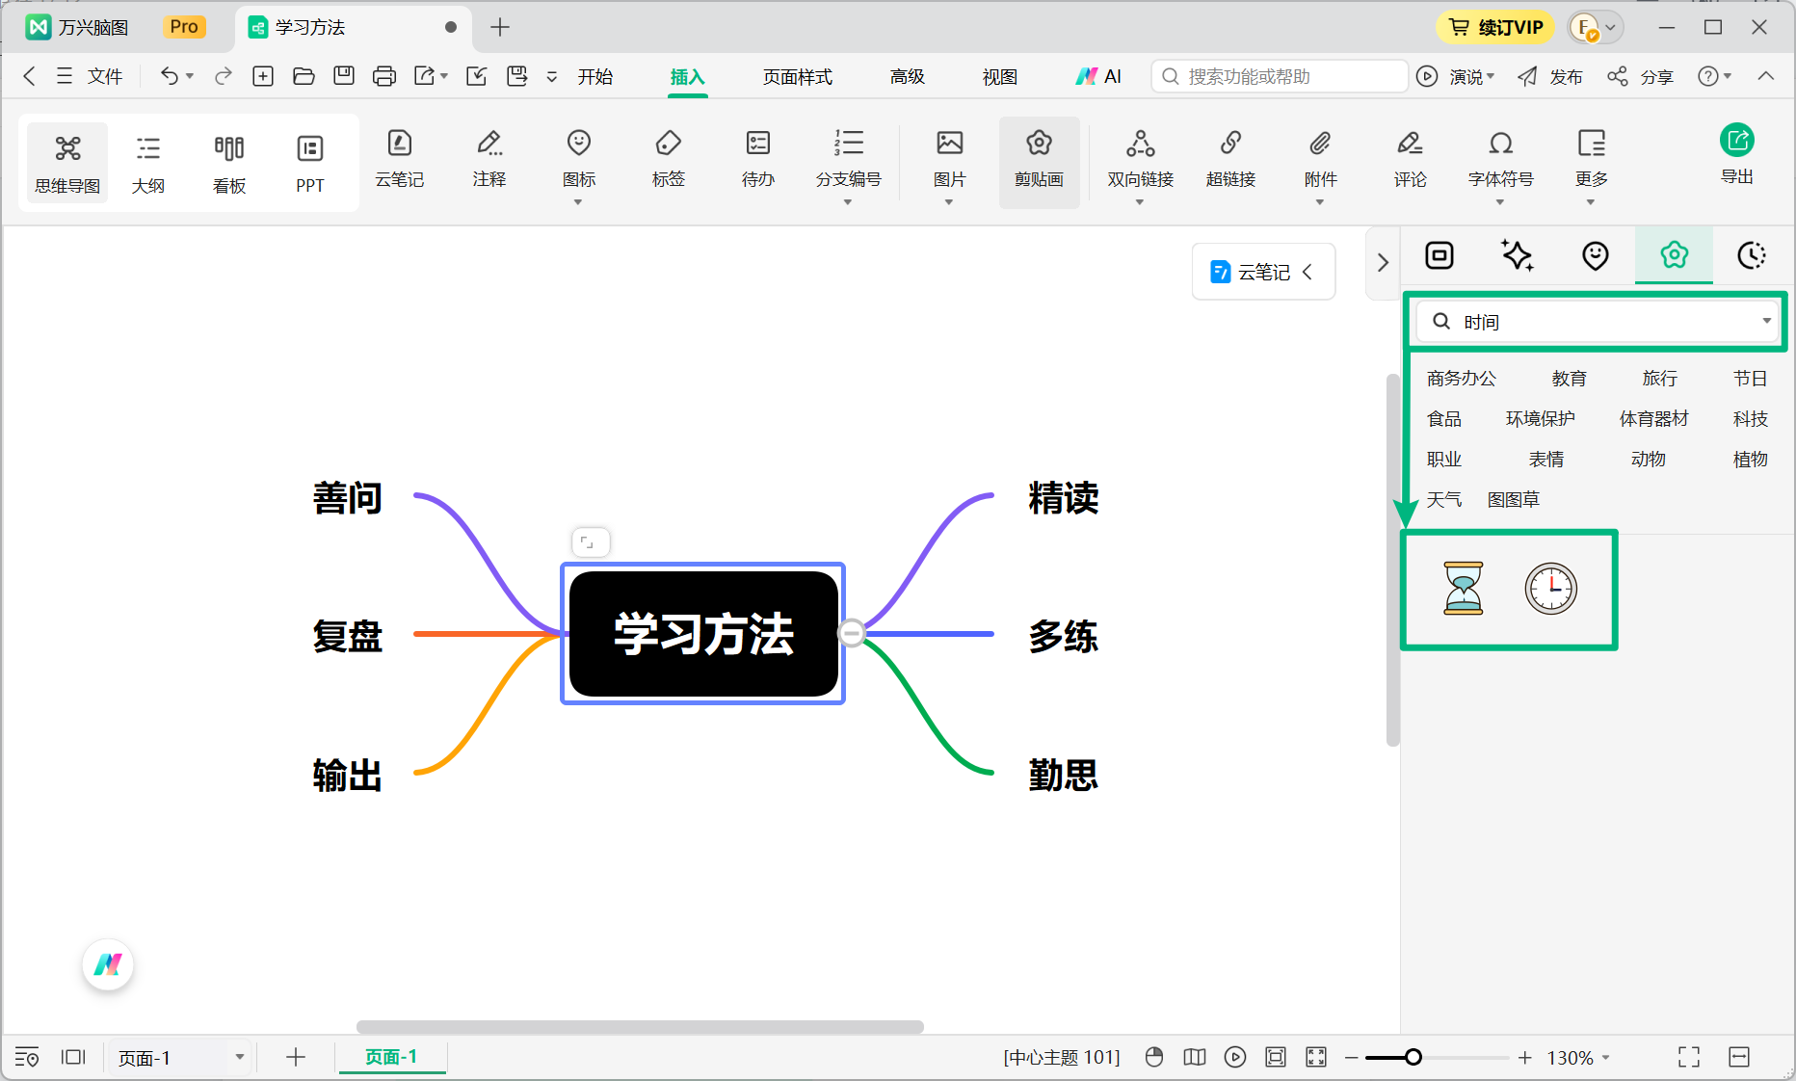Click the print icon
1796x1081 pixels.
click(x=383, y=76)
